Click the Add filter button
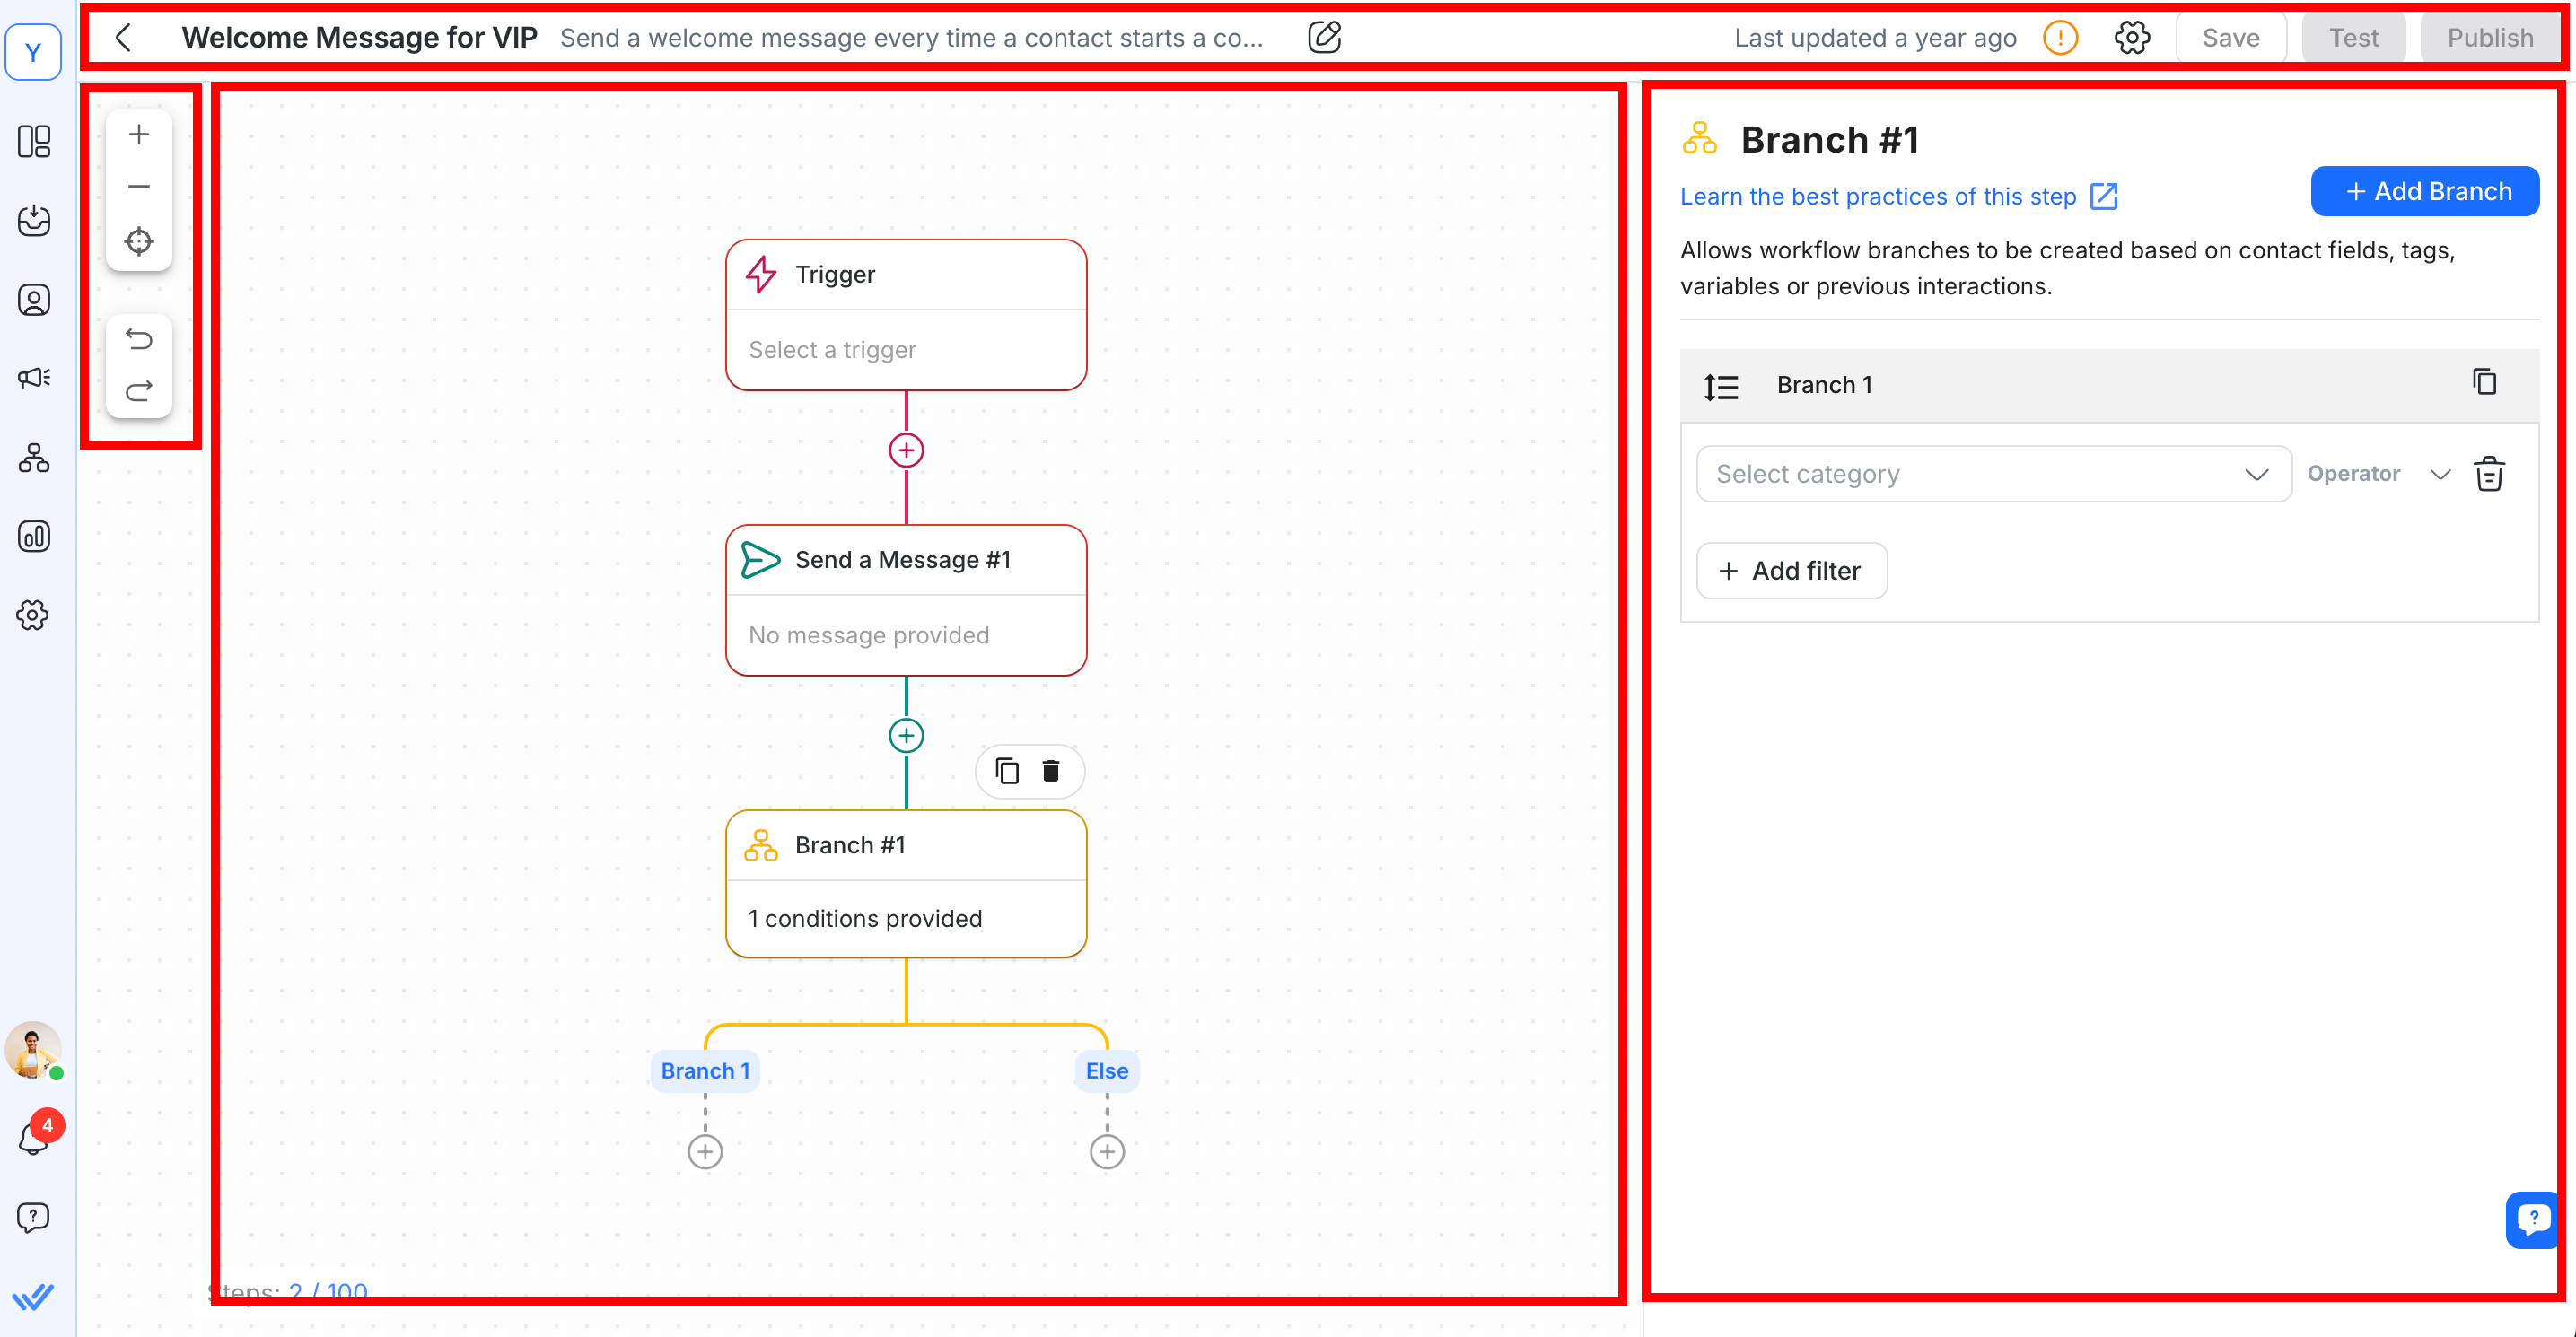2576x1337 pixels. [1791, 571]
